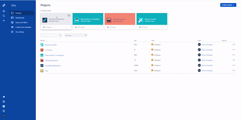The width and height of the screenshot is (241, 120).
Task: Sort by Name column header
Action: (x=43, y=41)
